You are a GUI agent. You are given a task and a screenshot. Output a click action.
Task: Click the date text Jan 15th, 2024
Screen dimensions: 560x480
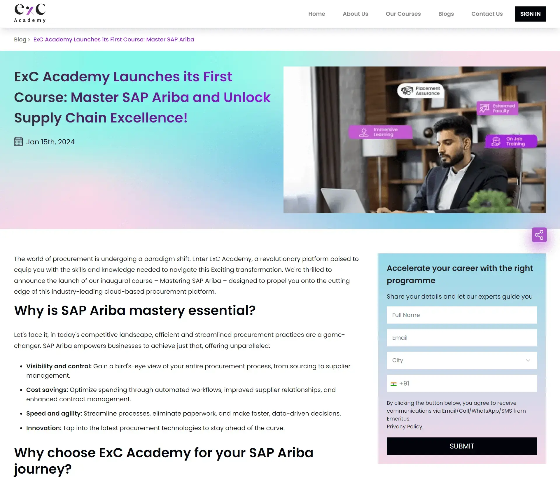tap(50, 142)
